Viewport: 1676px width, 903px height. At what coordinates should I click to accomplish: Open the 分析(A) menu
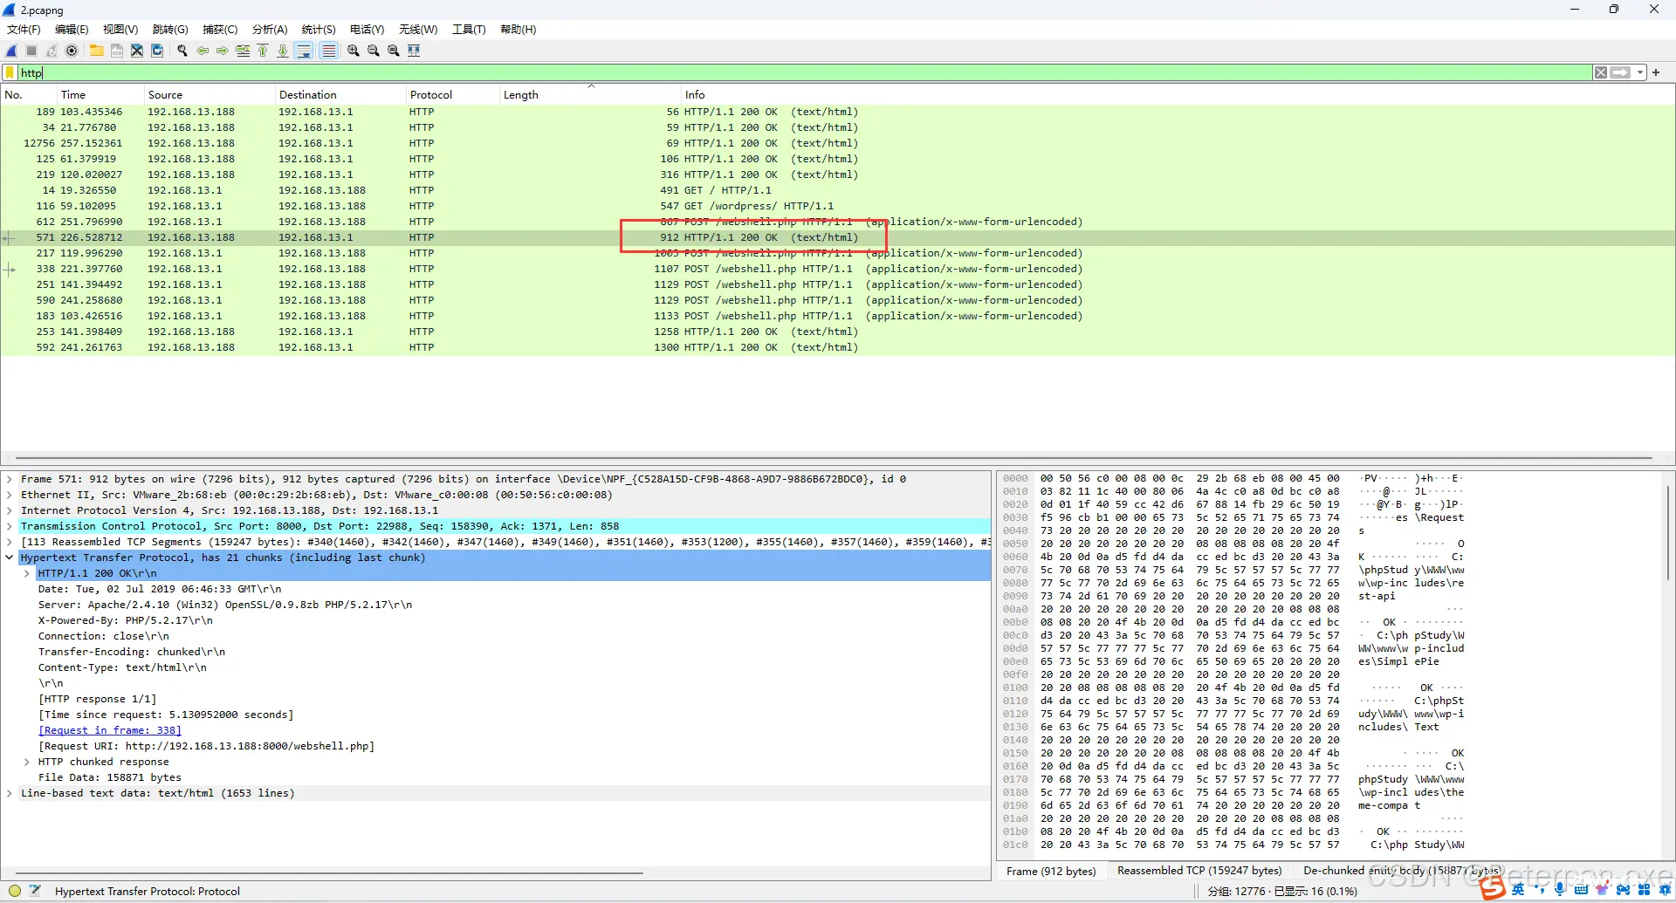click(x=270, y=30)
